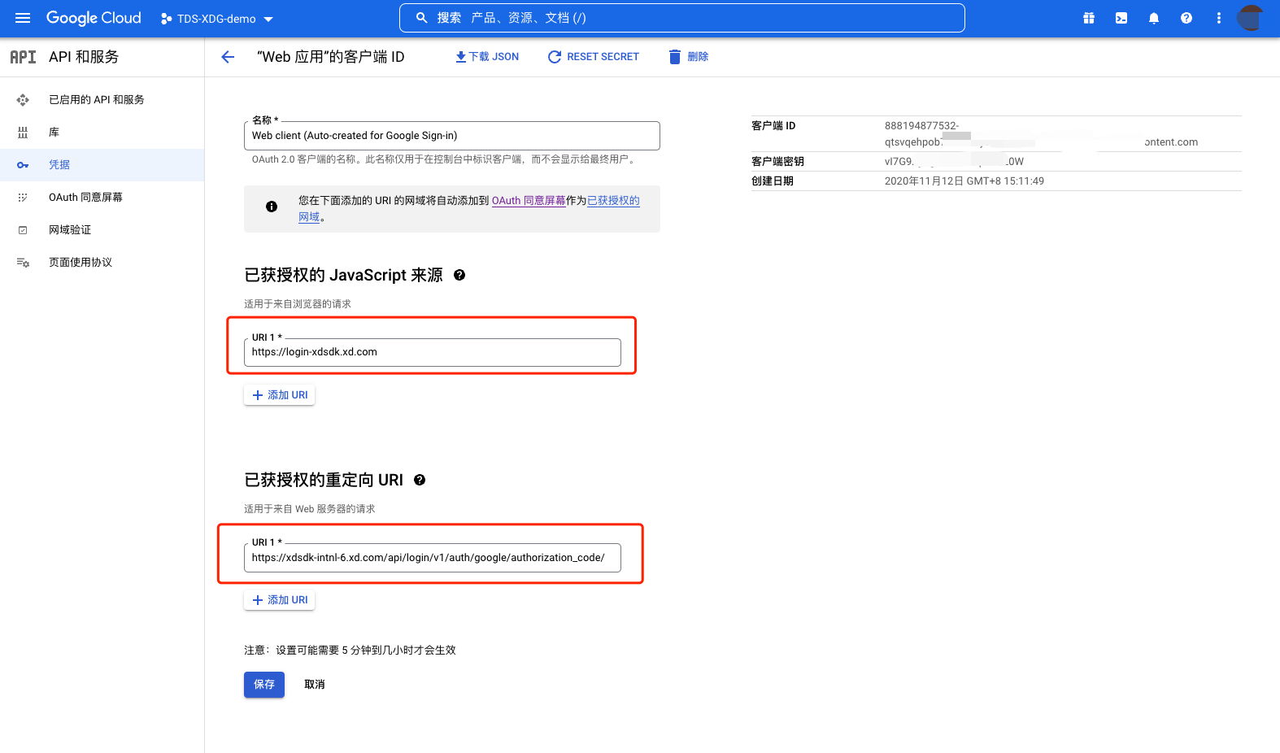
Task: Edit the 名称 Web client name field
Action: (451, 136)
